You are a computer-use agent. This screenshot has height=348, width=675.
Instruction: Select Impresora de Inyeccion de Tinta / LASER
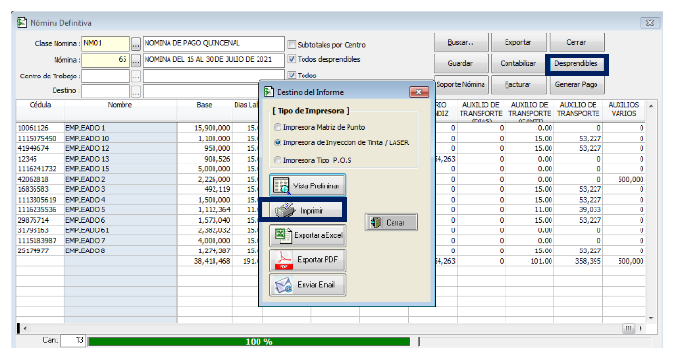[278, 142]
